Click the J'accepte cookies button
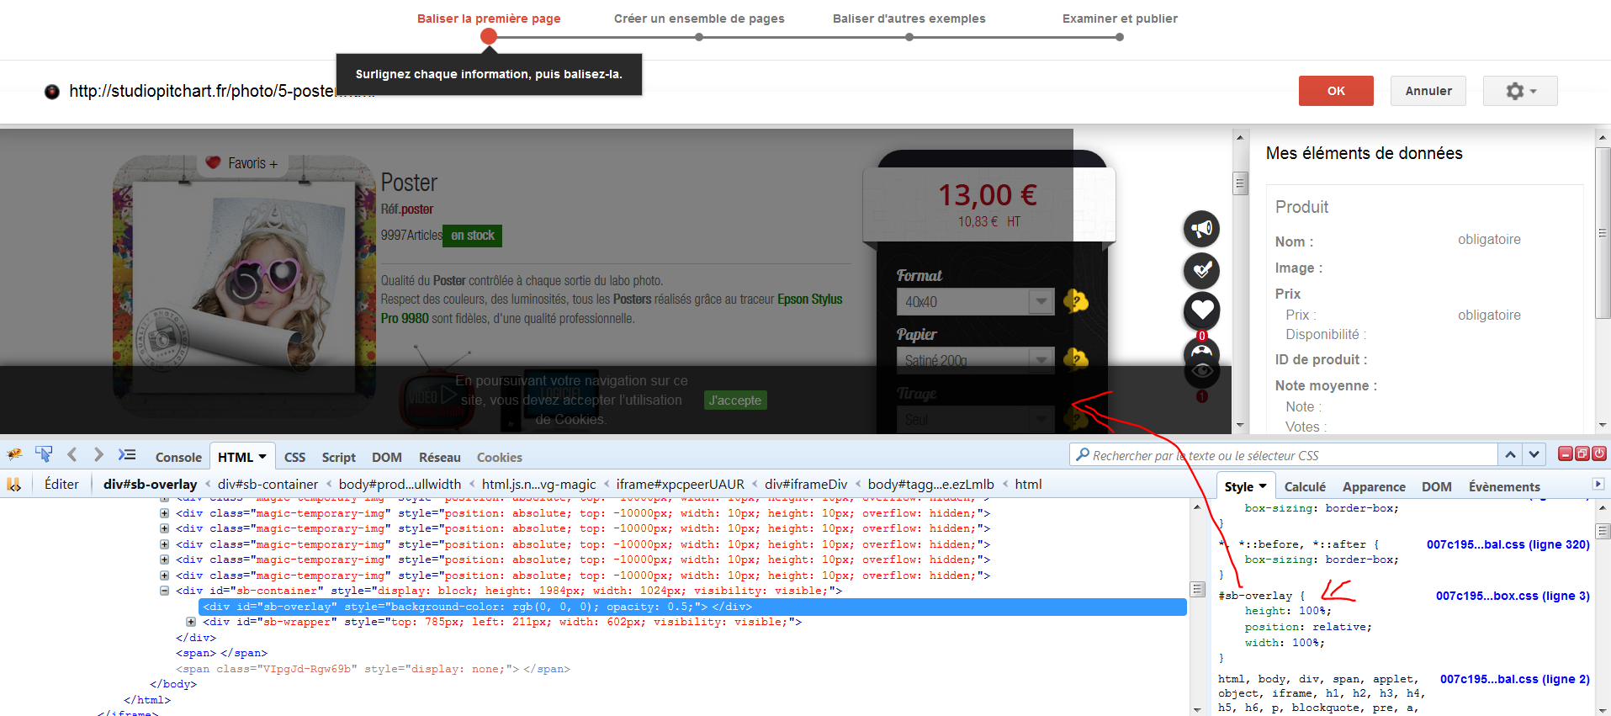 [735, 400]
